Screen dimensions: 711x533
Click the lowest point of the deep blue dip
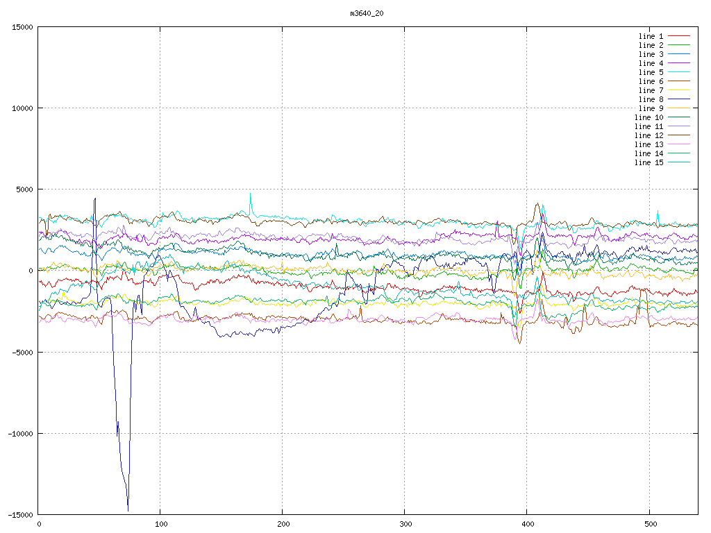click(128, 510)
